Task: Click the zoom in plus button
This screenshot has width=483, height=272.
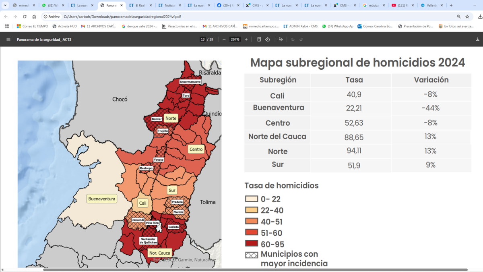Action: click(246, 39)
